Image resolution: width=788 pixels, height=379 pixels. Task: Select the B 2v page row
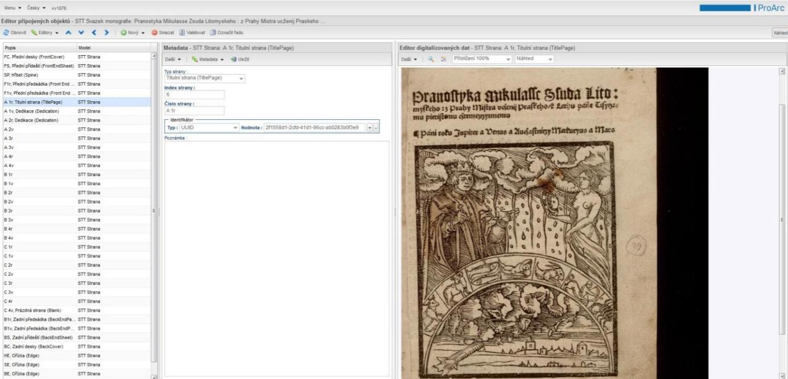click(76, 201)
